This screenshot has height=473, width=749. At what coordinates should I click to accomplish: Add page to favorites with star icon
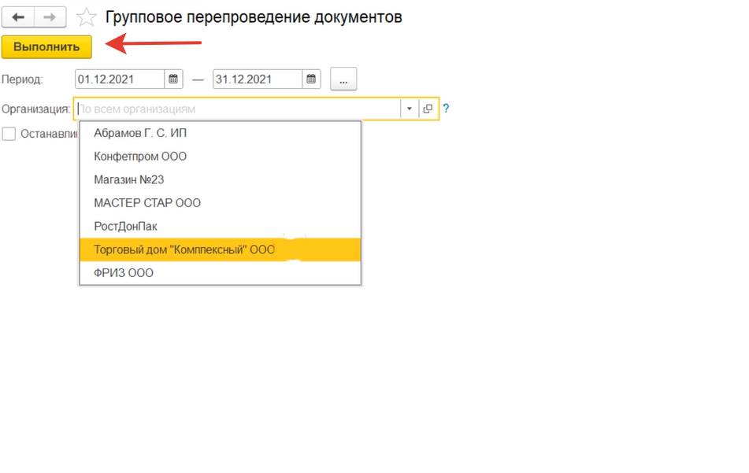(x=87, y=17)
